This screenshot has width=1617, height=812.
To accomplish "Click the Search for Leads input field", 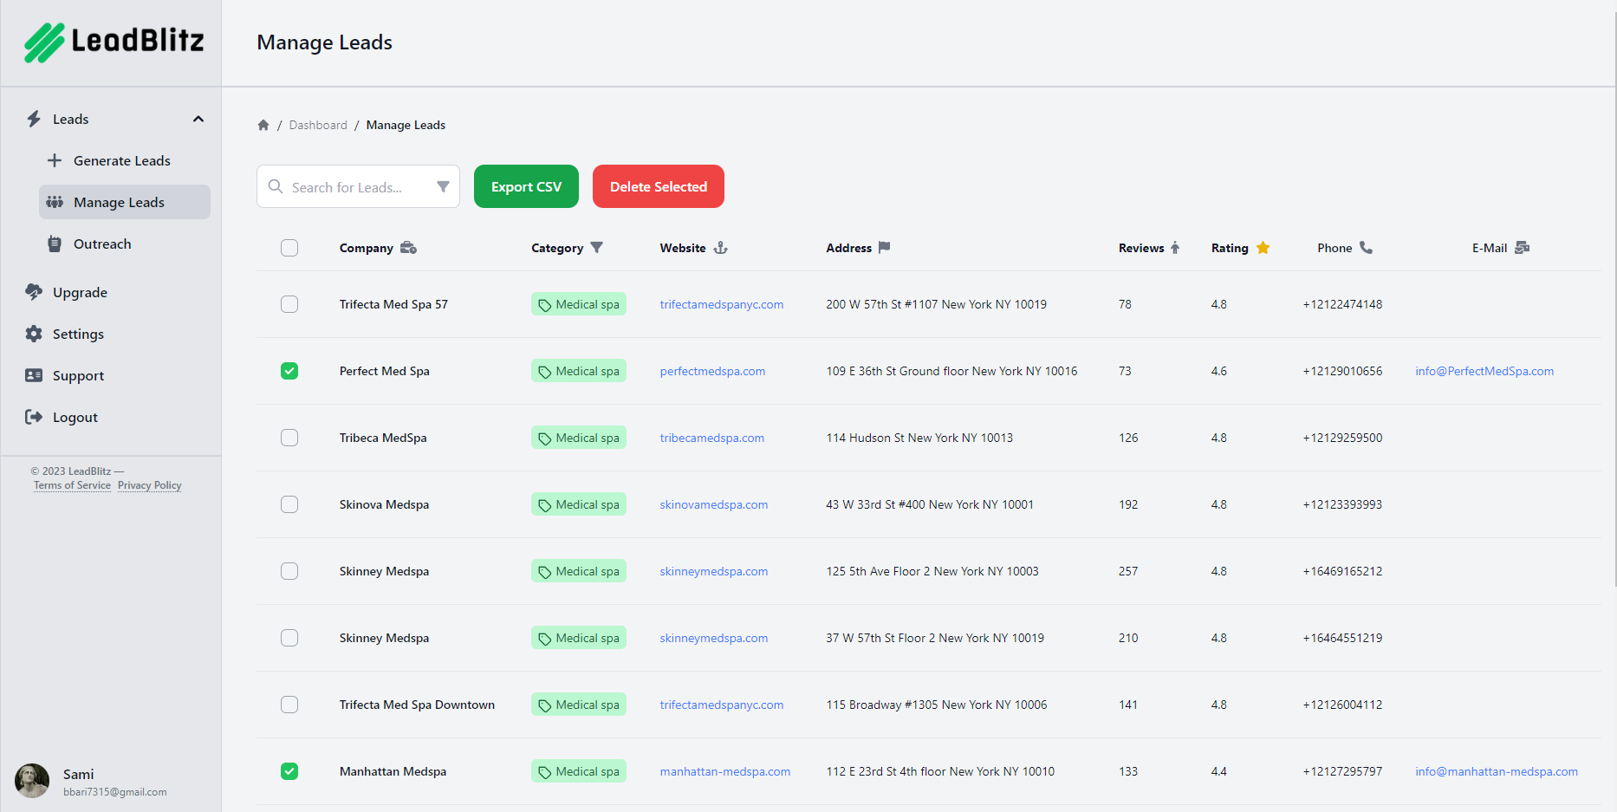I will point(358,186).
